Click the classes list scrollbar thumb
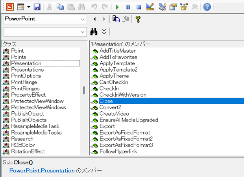Viewport: 244px width, 177px height. 84,90
